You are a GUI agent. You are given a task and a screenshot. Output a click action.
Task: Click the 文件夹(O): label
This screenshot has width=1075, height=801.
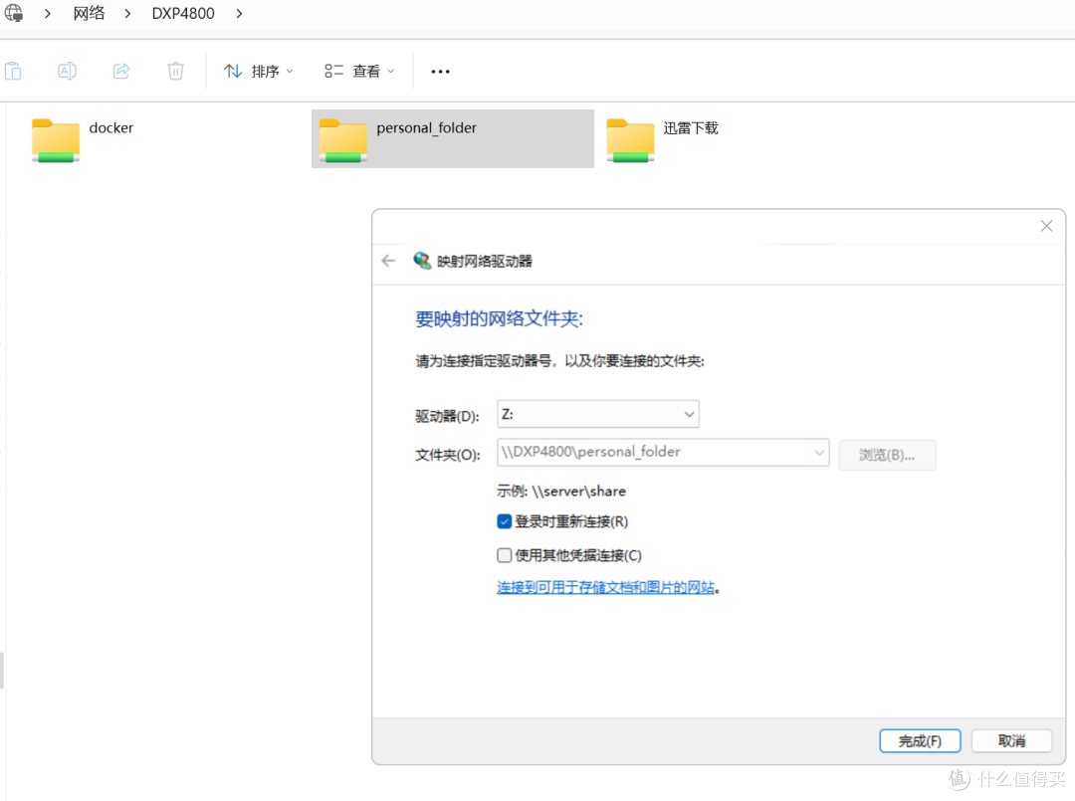[x=448, y=455]
